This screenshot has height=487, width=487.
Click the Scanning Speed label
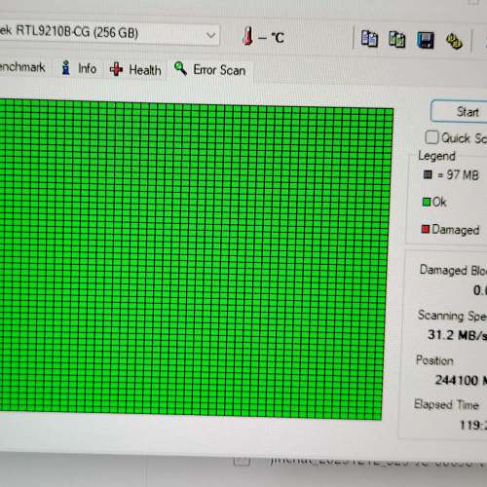[452, 316]
